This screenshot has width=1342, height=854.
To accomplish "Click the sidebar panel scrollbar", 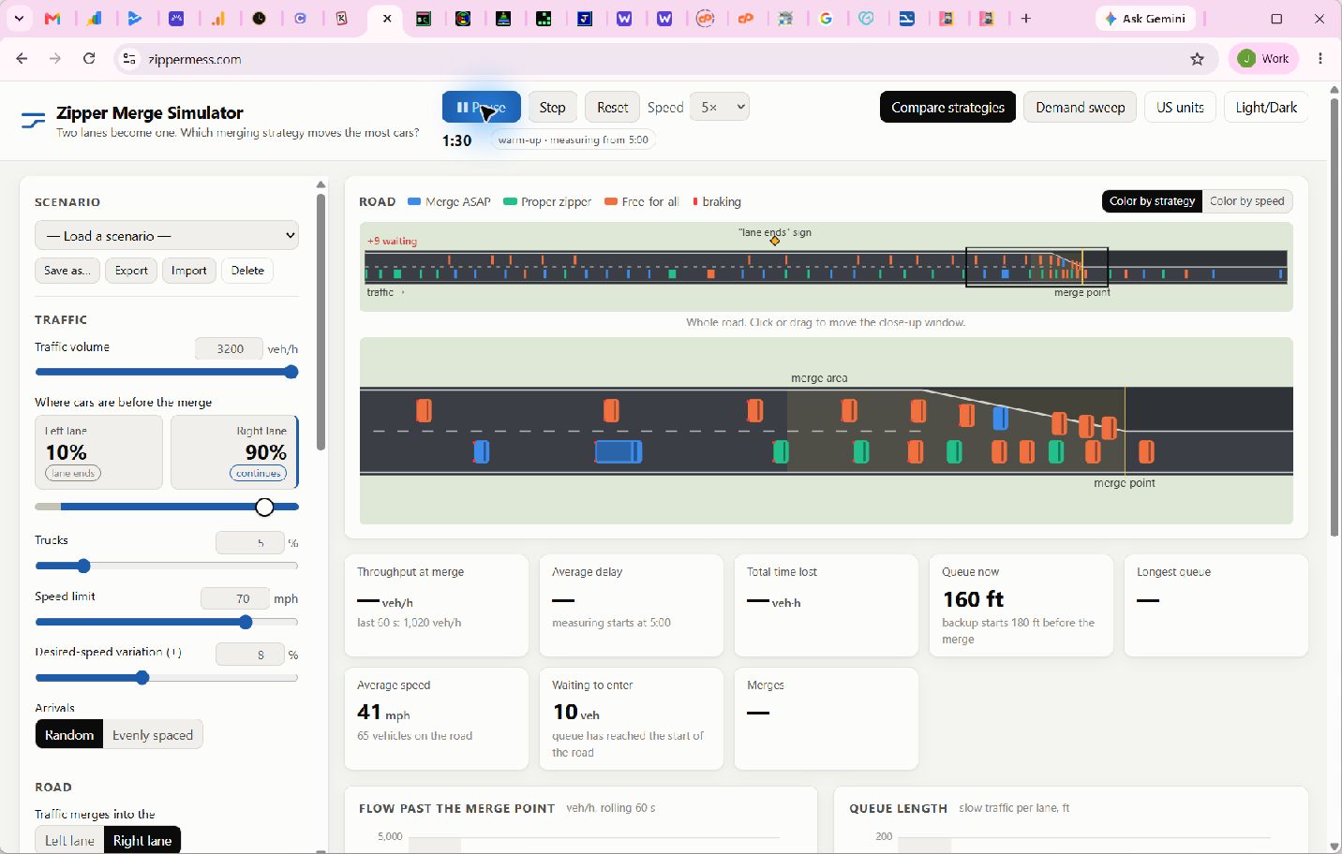I will point(321,321).
